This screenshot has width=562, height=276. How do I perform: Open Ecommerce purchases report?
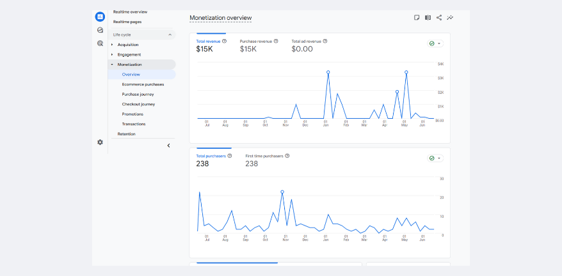coord(143,84)
